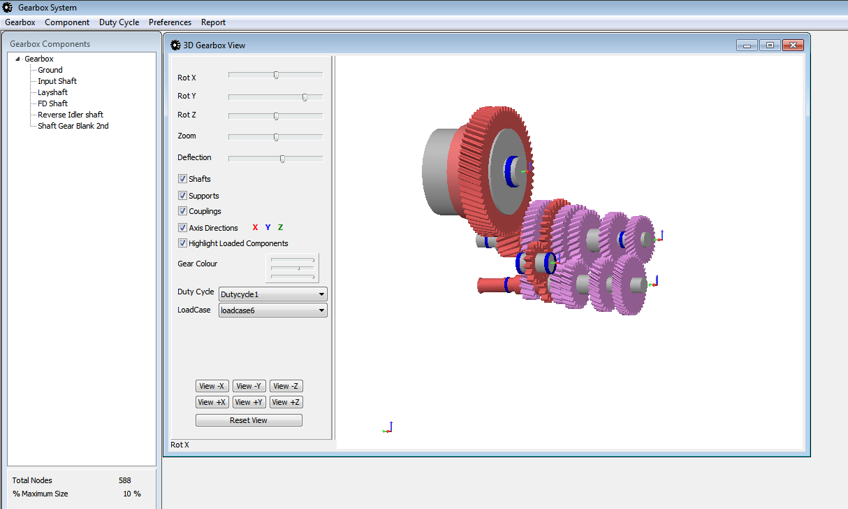Open the Preferences menu

[x=170, y=22]
